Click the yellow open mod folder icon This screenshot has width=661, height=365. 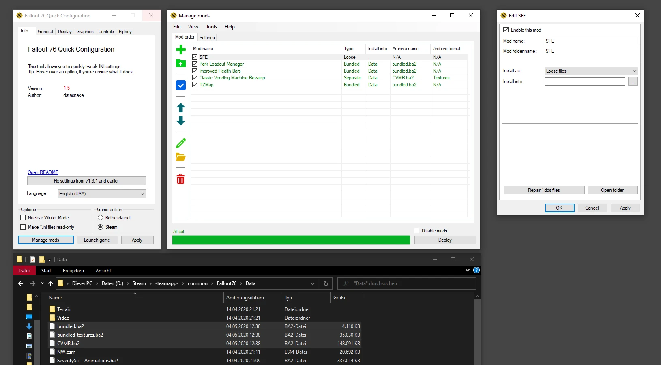pyautogui.click(x=181, y=157)
